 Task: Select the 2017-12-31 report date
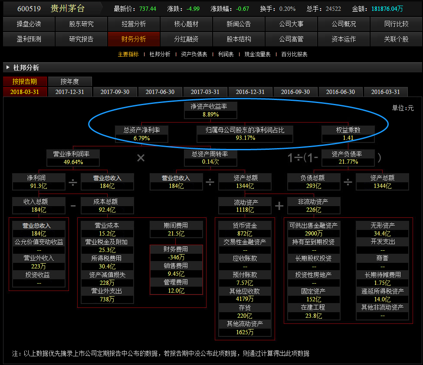(70, 92)
